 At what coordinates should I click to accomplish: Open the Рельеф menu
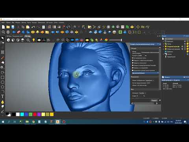[x=34, y=22]
